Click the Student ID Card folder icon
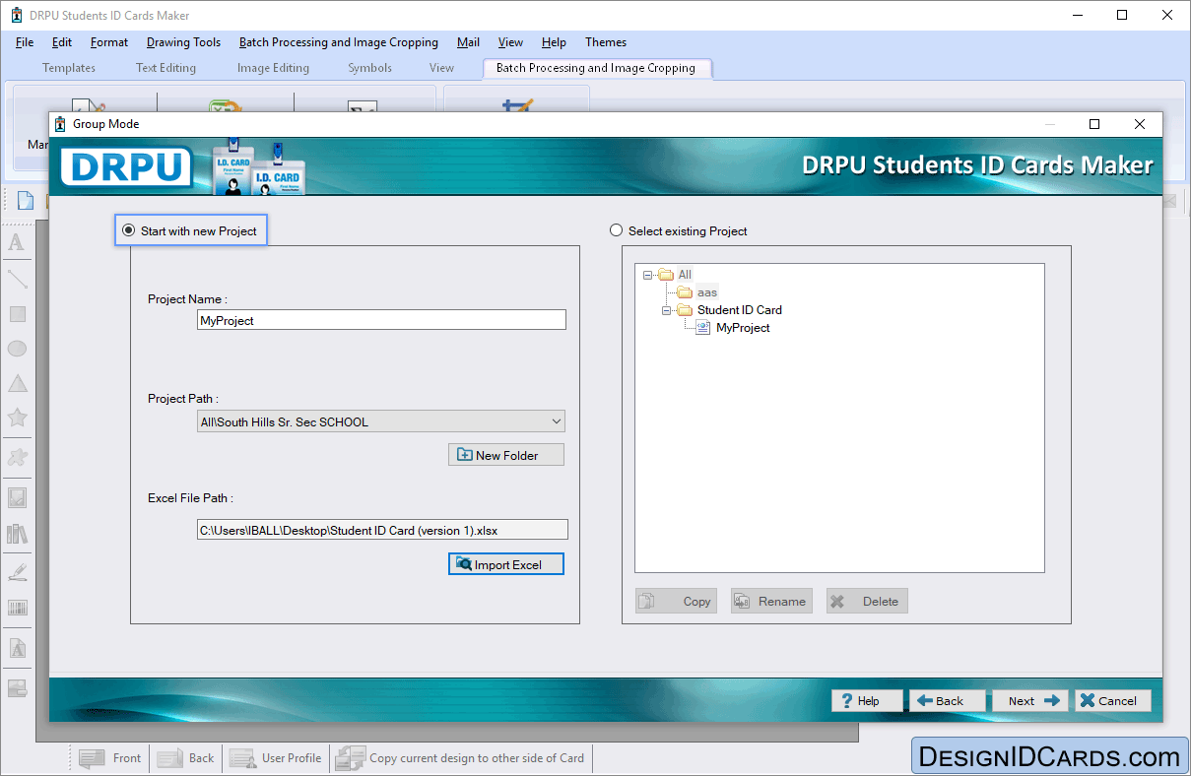The width and height of the screenshot is (1191, 776). point(685,310)
